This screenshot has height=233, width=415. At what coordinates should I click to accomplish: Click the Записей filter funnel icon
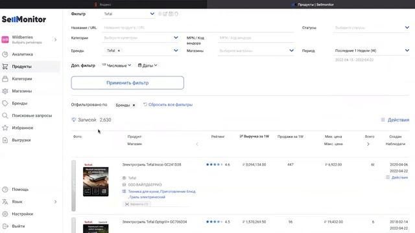74,120
